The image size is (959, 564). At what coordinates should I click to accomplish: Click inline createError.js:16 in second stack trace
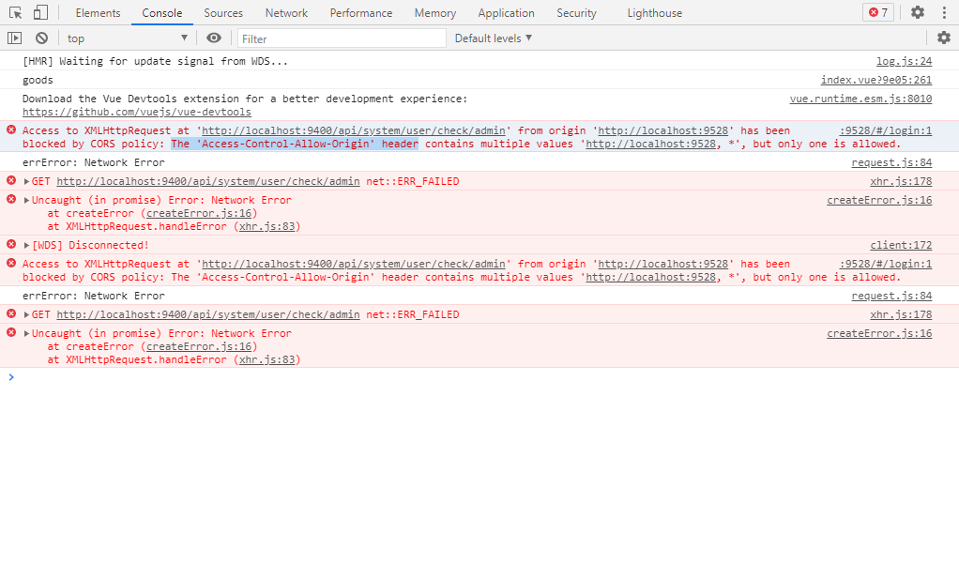199,347
